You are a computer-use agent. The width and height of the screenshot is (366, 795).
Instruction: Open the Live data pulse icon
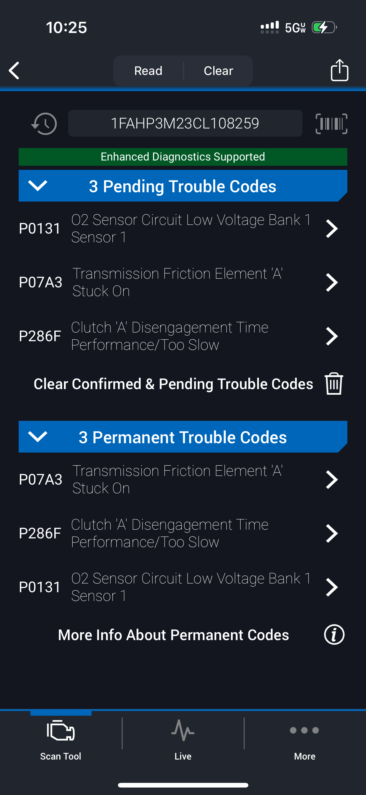click(x=183, y=730)
